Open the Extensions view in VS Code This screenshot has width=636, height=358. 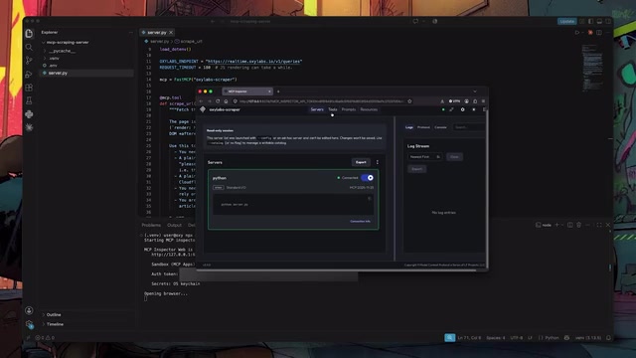[29, 88]
